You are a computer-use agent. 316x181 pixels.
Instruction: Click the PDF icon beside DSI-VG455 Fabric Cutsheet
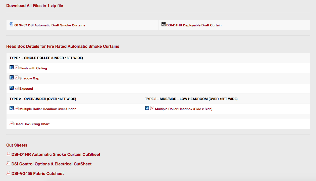coord(8,173)
